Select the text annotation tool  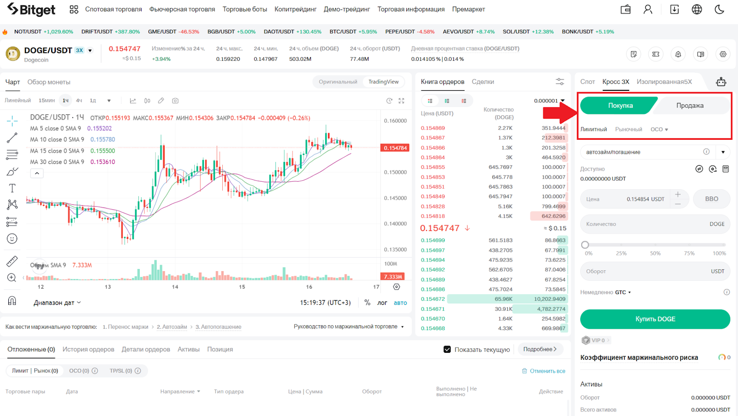pyautogui.click(x=12, y=188)
